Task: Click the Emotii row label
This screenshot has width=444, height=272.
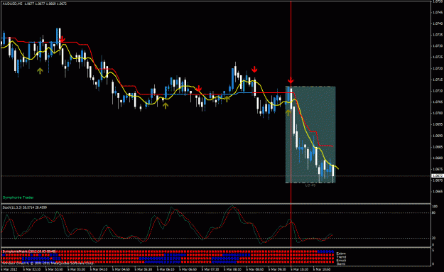Action: [341, 261]
